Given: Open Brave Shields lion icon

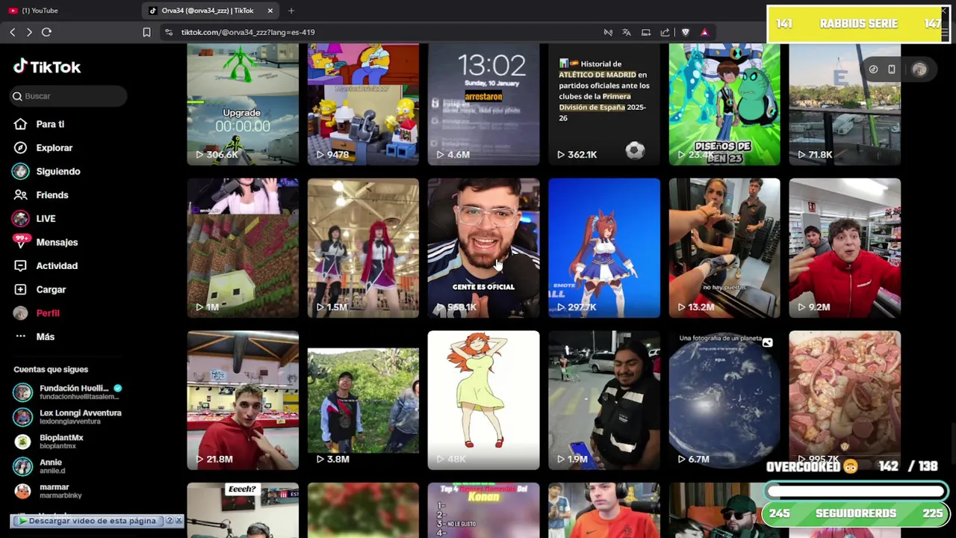Looking at the screenshot, I should (x=686, y=32).
